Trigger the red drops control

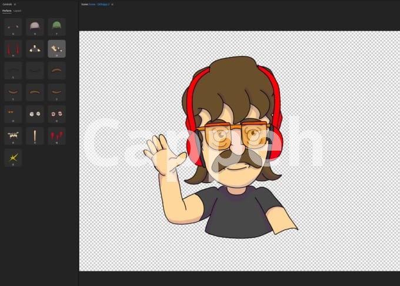pos(56,135)
